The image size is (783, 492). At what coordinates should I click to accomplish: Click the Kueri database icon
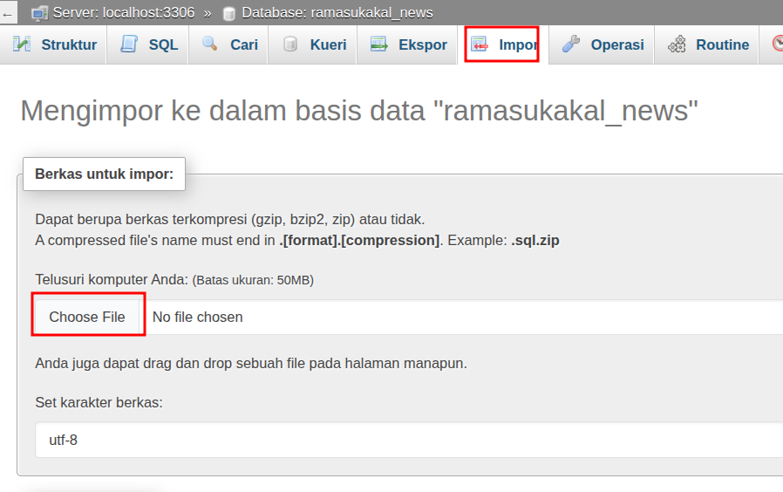(289, 44)
